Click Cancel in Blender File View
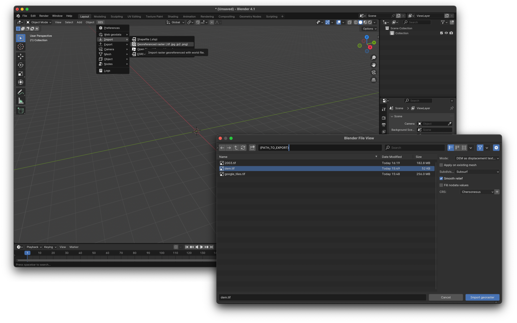Viewport: 517px width, 323px height. pos(446,297)
